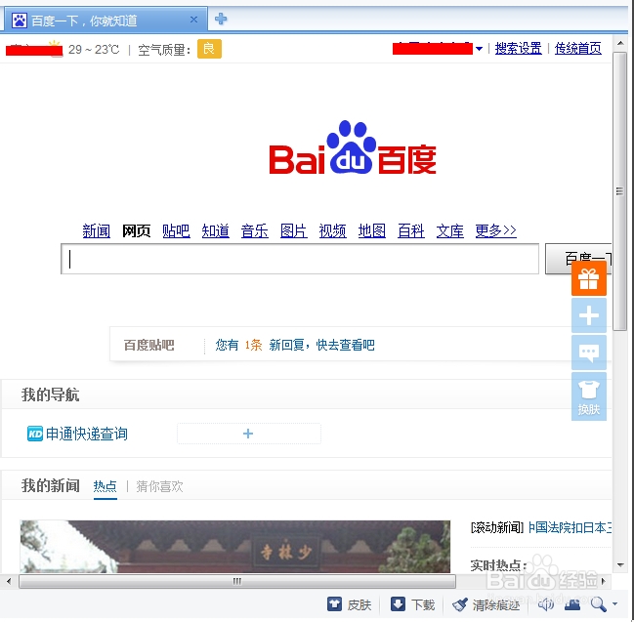Click the horizontal scrollbar thumb
The image size is (634, 622).
[237, 582]
